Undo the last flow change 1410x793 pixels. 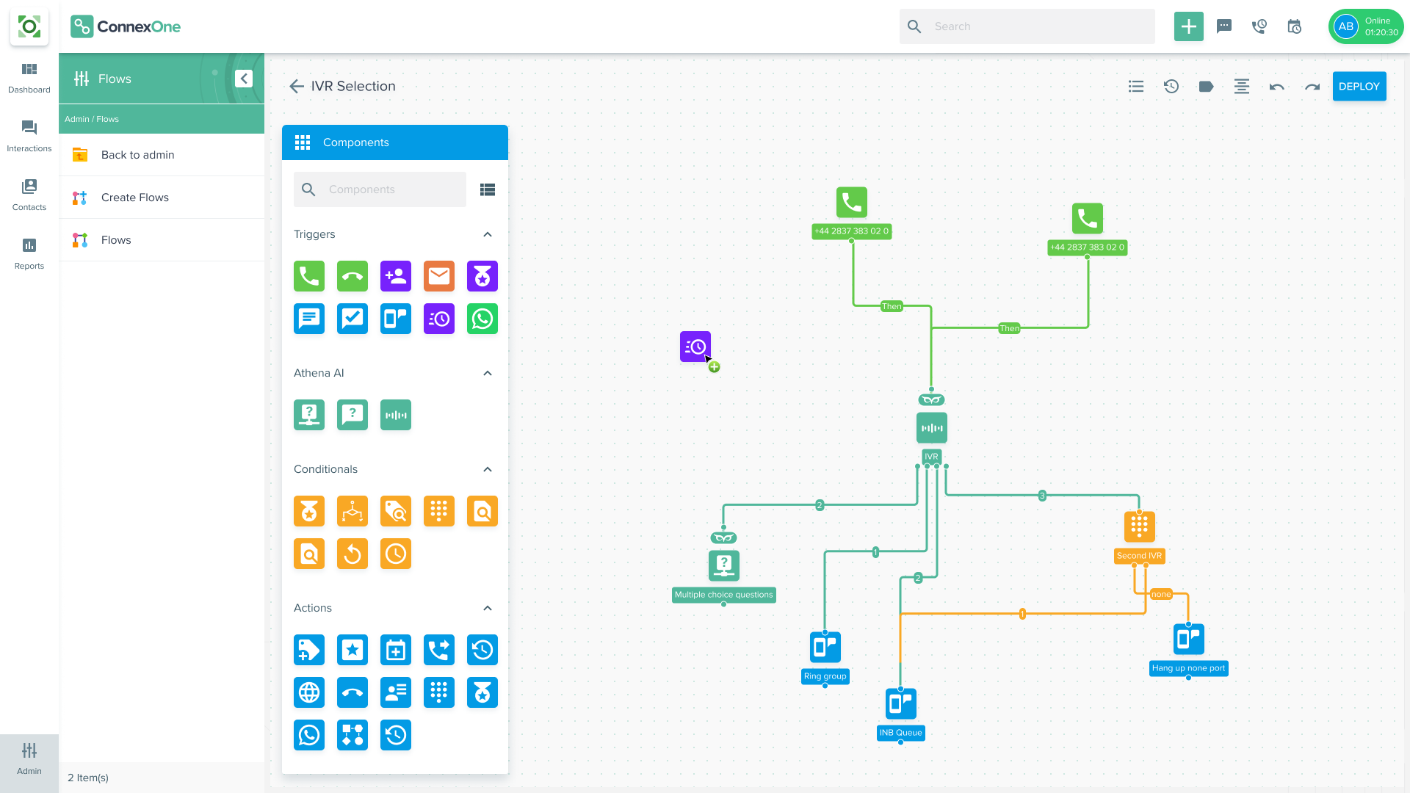(x=1277, y=87)
